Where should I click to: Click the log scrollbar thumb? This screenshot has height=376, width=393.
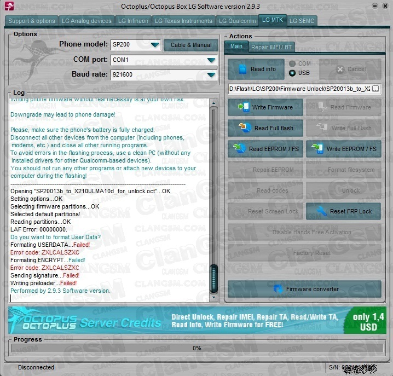click(x=213, y=279)
